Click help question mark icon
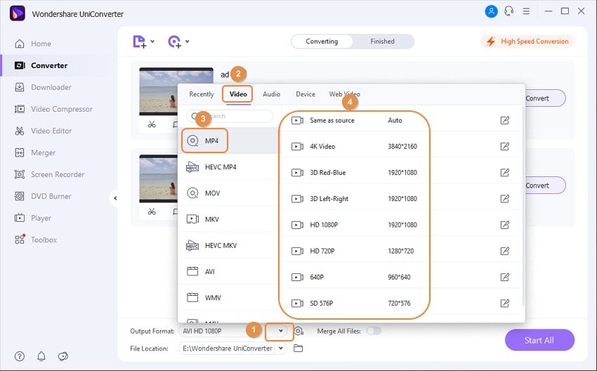The height and width of the screenshot is (371, 597). [20, 356]
